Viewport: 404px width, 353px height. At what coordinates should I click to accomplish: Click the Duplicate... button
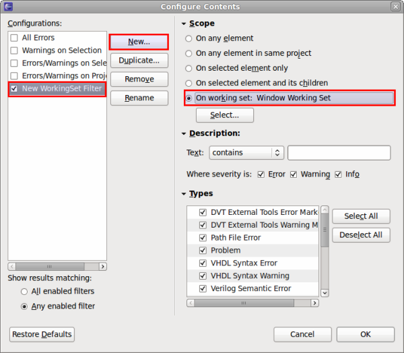(x=139, y=61)
